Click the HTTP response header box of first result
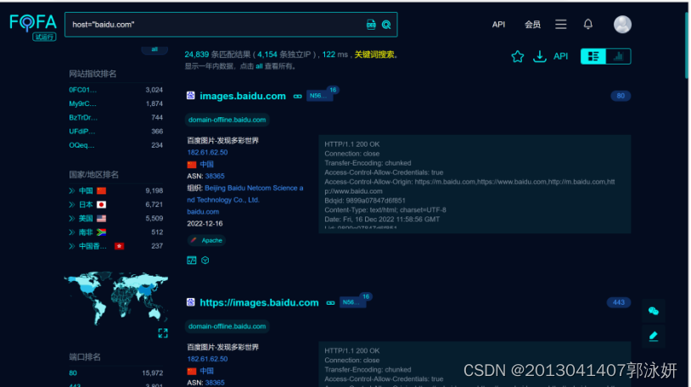The image size is (691, 387). click(x=475, y=184)
